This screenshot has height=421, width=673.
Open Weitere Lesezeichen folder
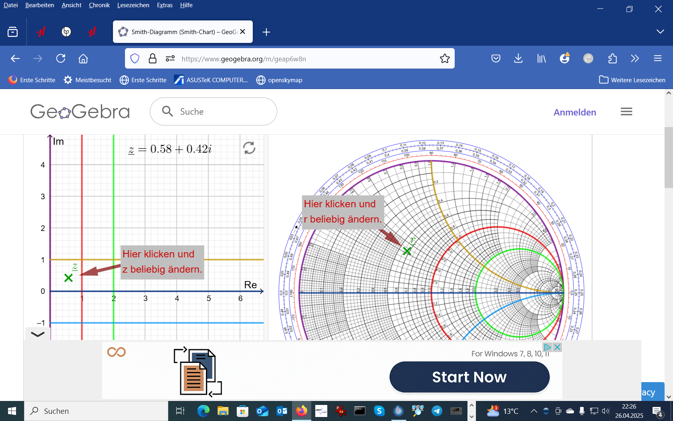click(632, 80)
